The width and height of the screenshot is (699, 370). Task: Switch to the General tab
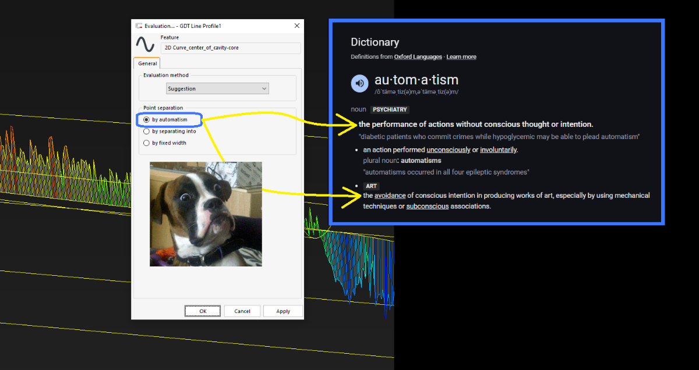[147, 63]
